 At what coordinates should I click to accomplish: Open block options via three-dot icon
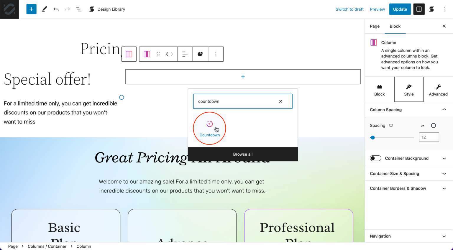pyautogui.click(x=216, y=54)
